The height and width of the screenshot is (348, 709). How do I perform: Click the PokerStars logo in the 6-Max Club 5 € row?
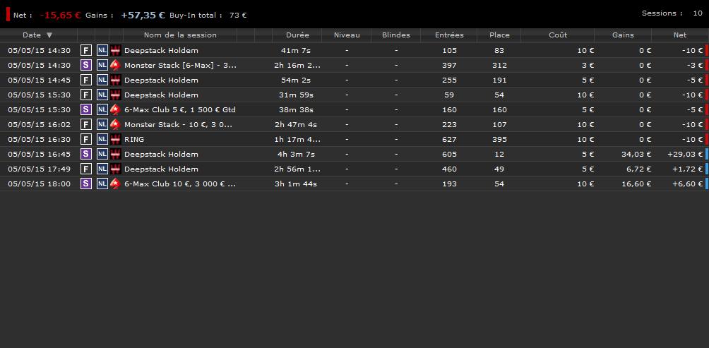[x=116, y=109]
